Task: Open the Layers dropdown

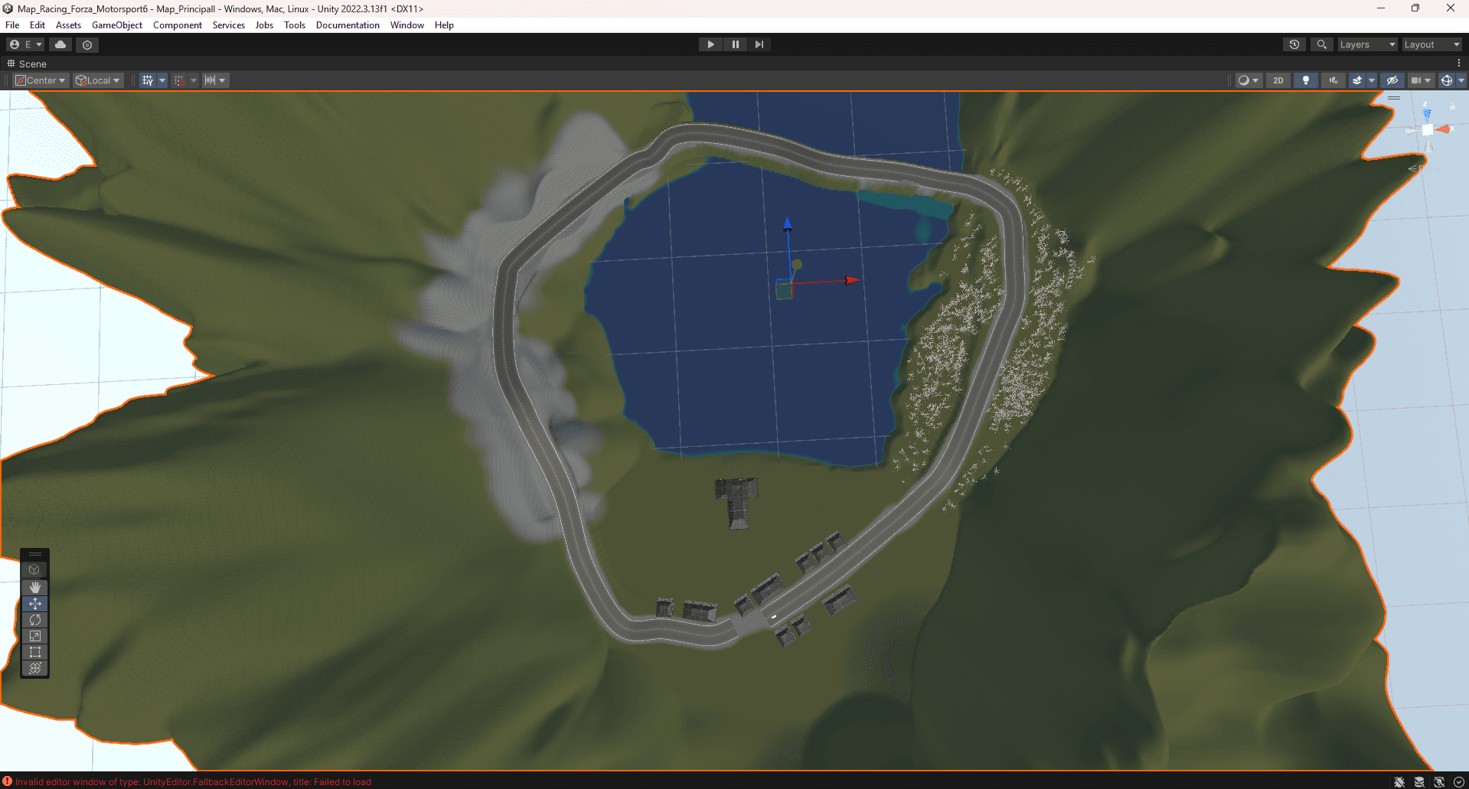Action: [1367, 44]
